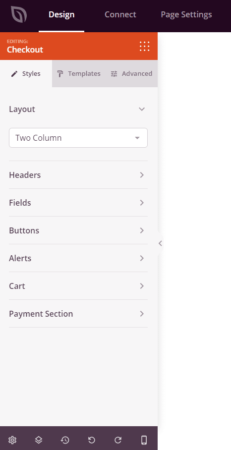Screen dimensions: 231x450
Task: Open global settings gear icon
Action: 12,440
